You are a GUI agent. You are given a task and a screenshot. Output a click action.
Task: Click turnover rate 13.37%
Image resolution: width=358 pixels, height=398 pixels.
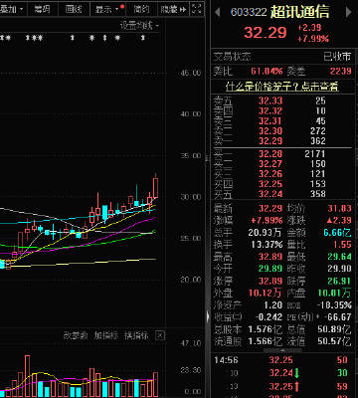tap(267, 245)
